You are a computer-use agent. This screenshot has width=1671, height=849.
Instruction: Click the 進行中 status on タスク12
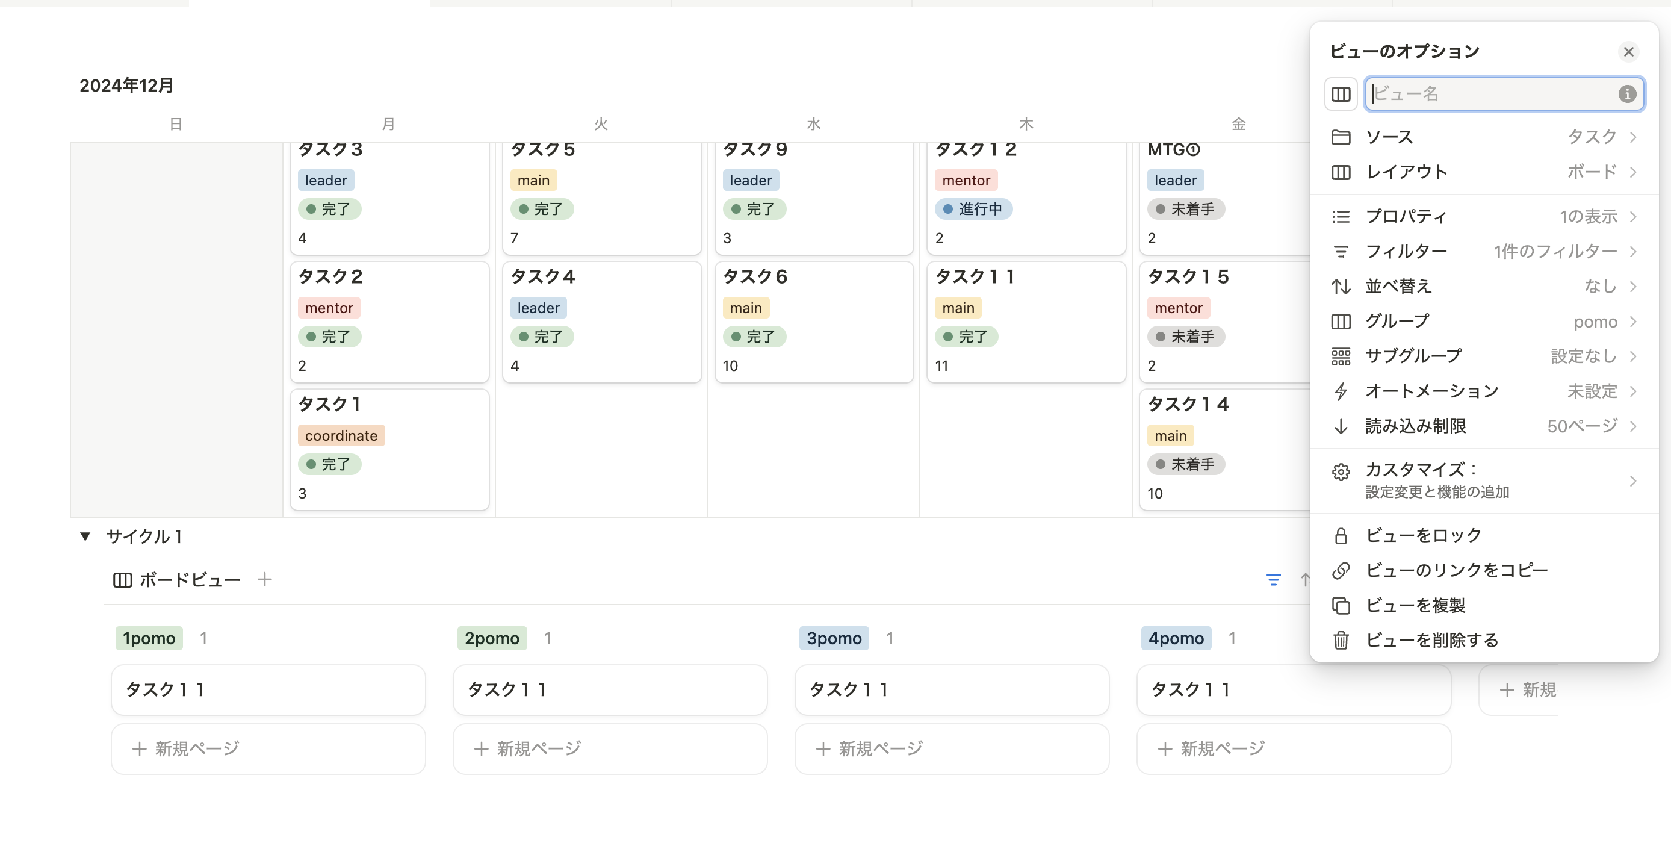pyautogui.click(x=973, y=208)
